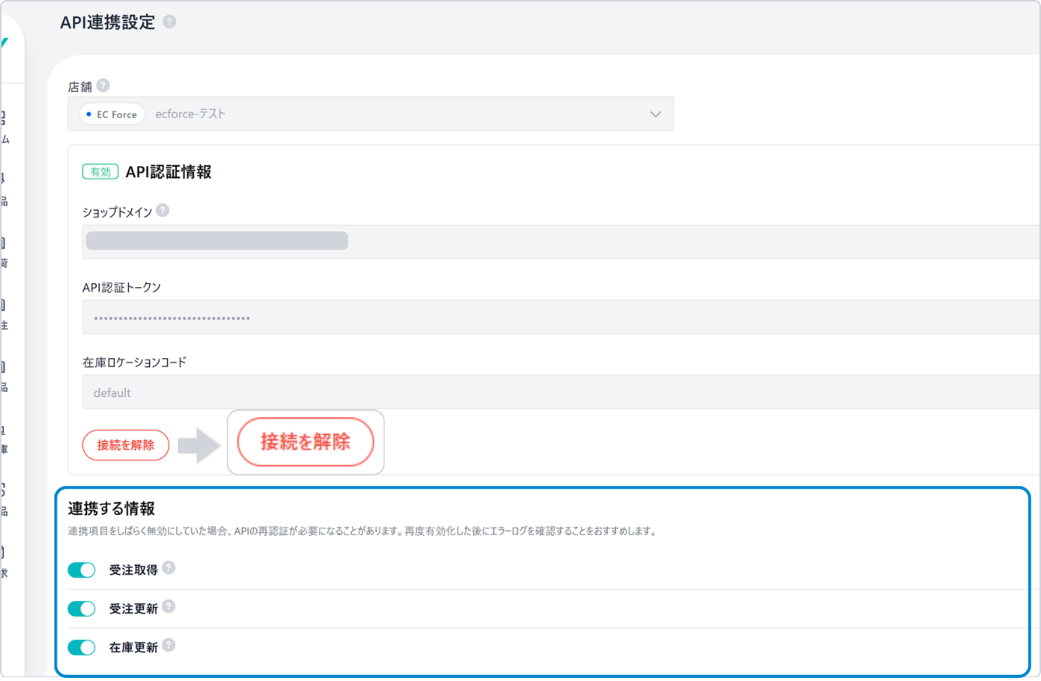Click the question mark next to 在庫更新
Image resolution: width=1041 pixels, height=681 pixels.
click(169, 645)
